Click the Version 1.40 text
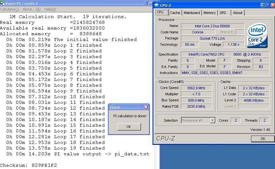 (x=260, y=130)
